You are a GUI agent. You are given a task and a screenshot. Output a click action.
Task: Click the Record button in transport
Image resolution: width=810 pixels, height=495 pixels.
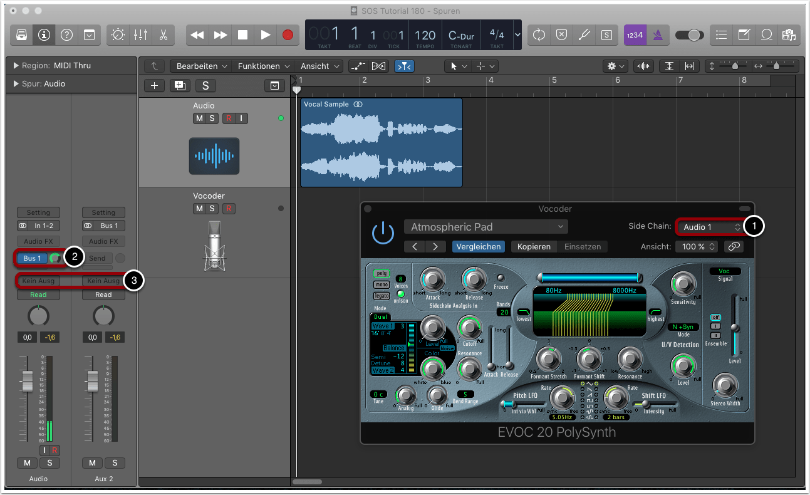[288, 35]
